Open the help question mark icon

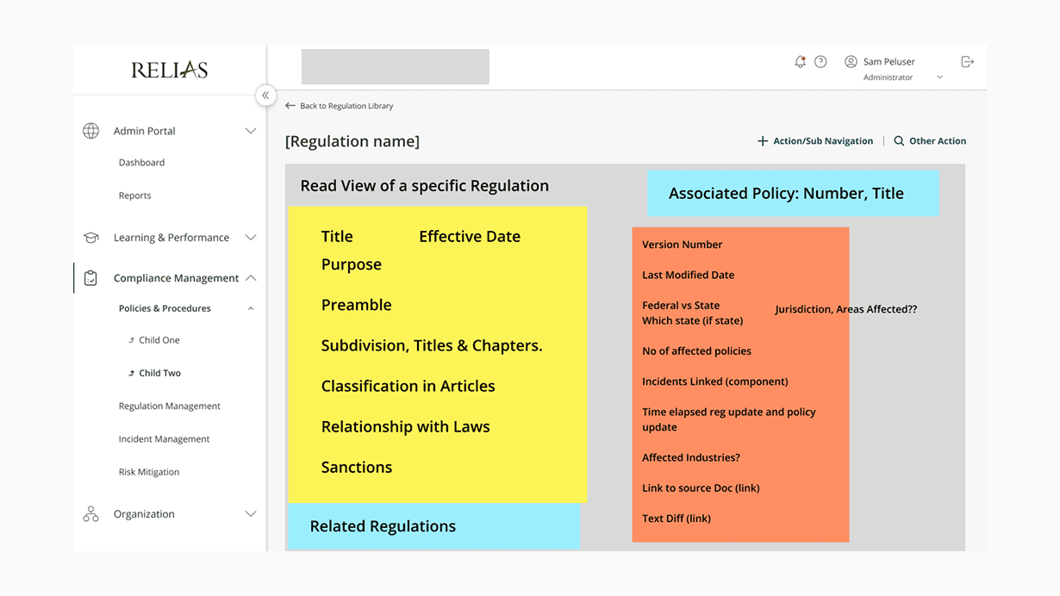[820, 62]
